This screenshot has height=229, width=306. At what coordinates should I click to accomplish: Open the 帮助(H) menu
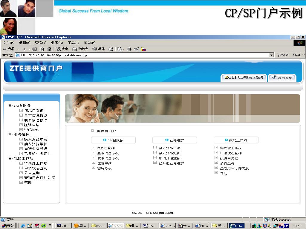coord(90,43)
